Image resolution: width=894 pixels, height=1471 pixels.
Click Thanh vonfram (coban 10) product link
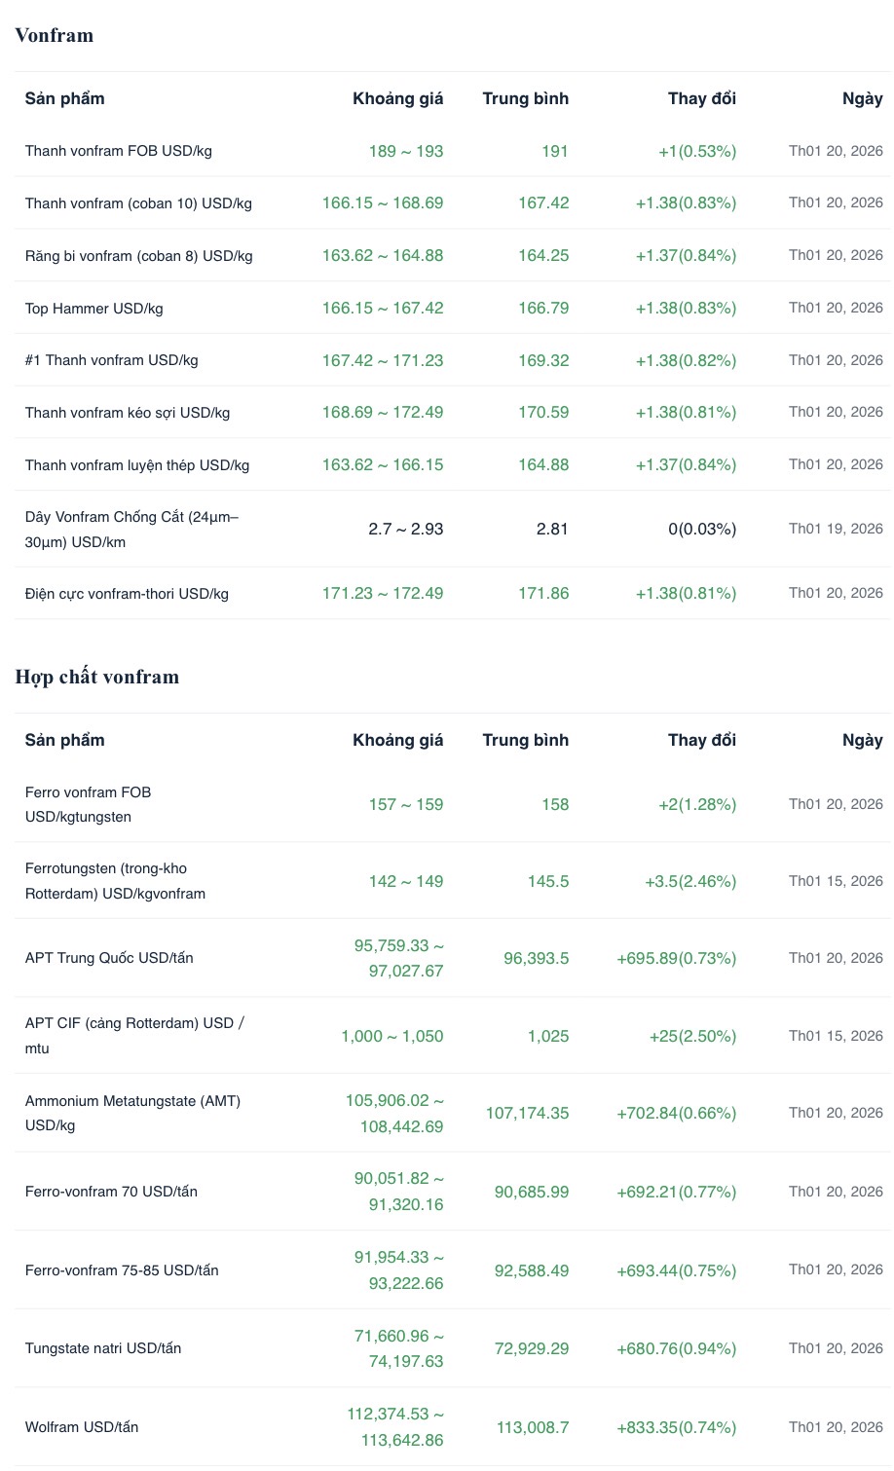(138, 203)
